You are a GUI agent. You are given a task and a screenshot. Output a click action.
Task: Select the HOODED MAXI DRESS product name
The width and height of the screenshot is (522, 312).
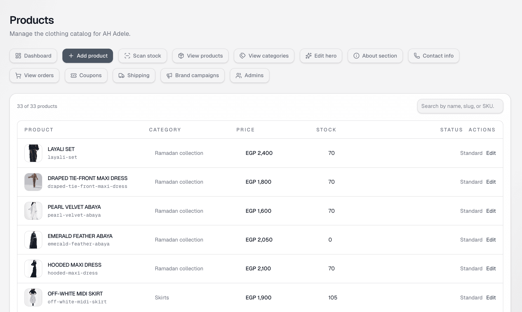pyautogui.click(x=74, y=265)
